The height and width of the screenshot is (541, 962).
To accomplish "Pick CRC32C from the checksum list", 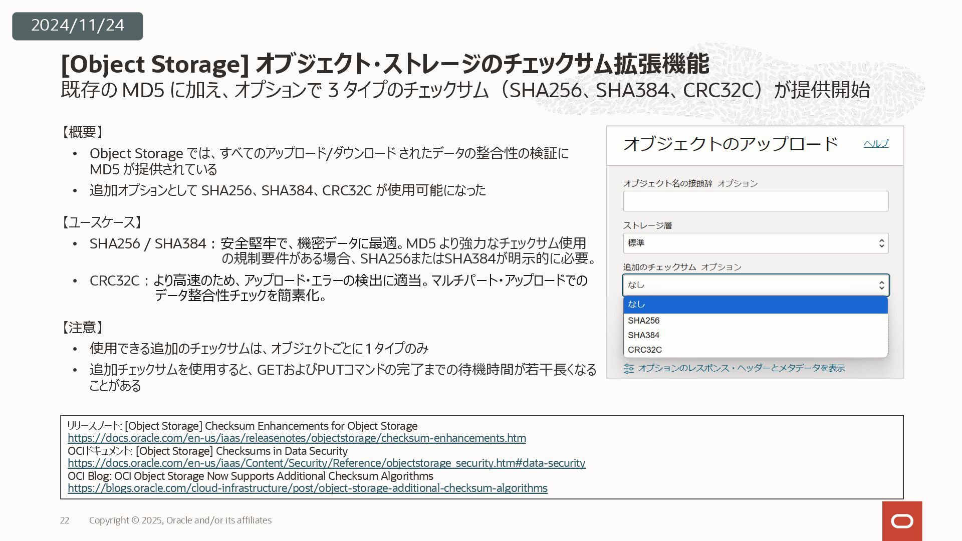I will coord(645,350).
